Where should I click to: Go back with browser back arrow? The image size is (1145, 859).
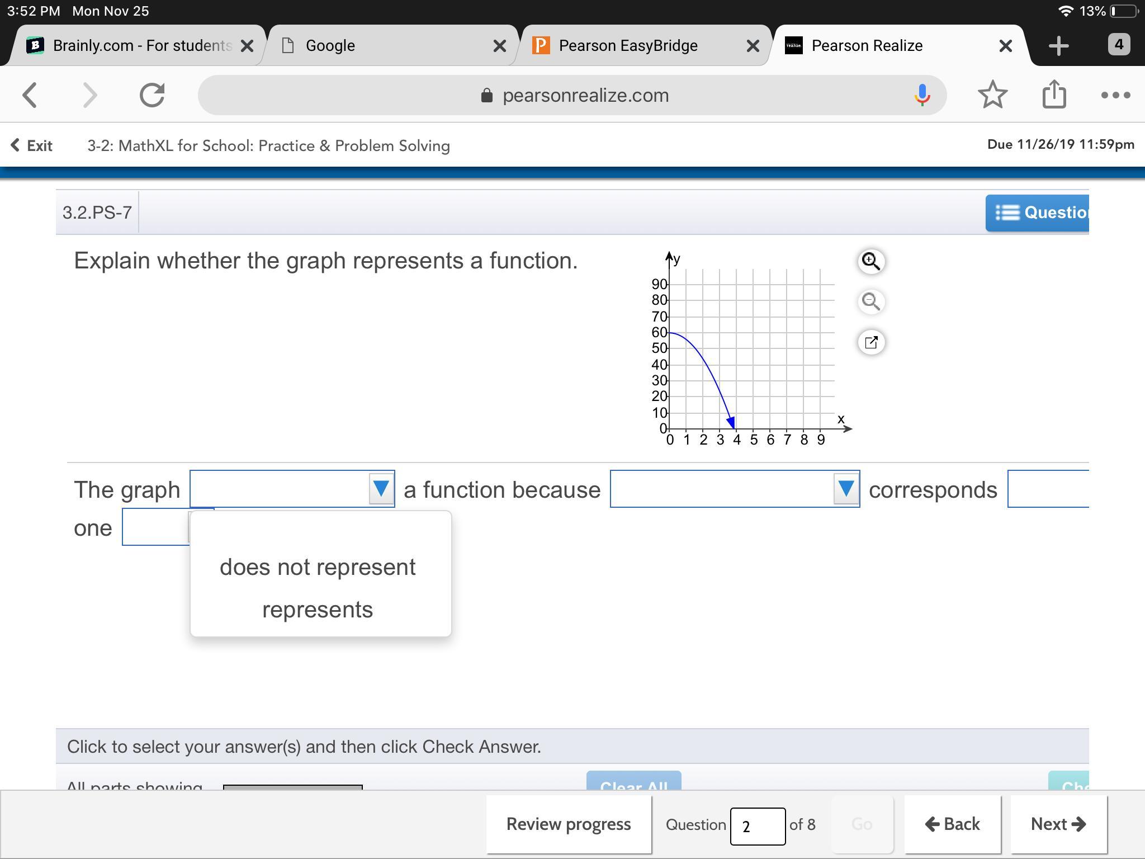tap(30, 95)
